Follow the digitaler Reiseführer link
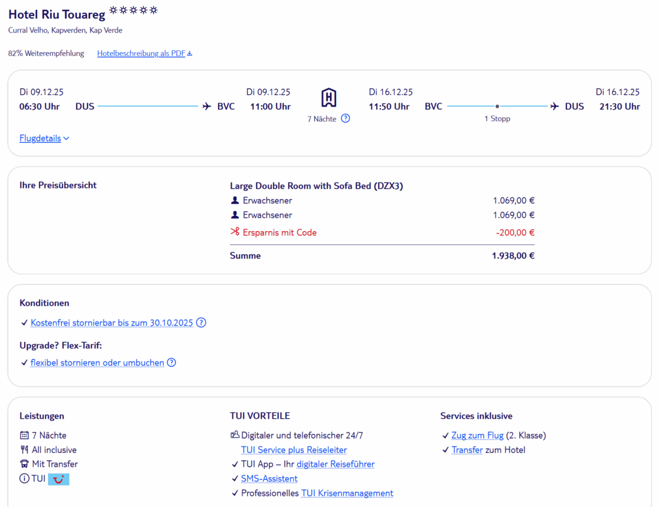The height and width of the screenshot is (507, 660). coord(335,464)
